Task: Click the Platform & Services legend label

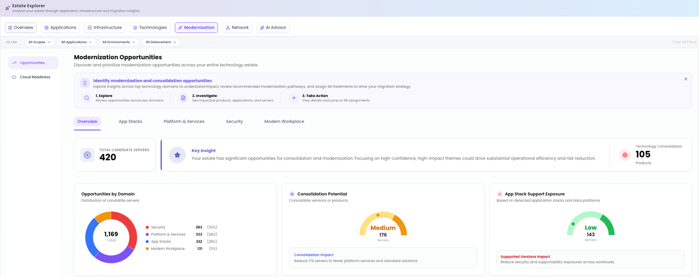Action: coord(168,234)
